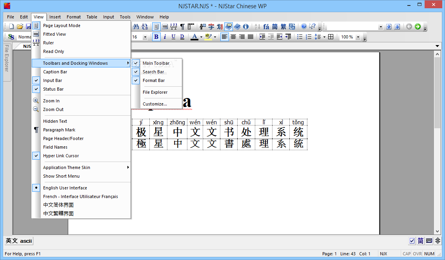Click the font color A swatch button
The image size is (445, 260).
click(194, 37)
